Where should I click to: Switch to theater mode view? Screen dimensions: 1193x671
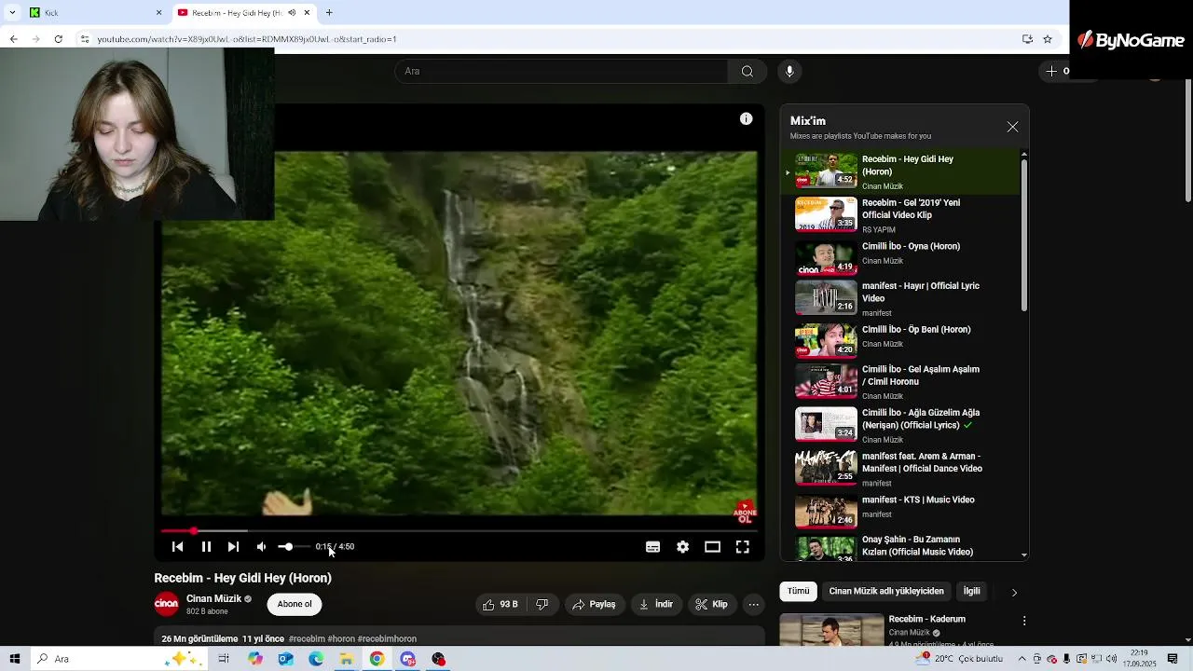coord(712,547)
